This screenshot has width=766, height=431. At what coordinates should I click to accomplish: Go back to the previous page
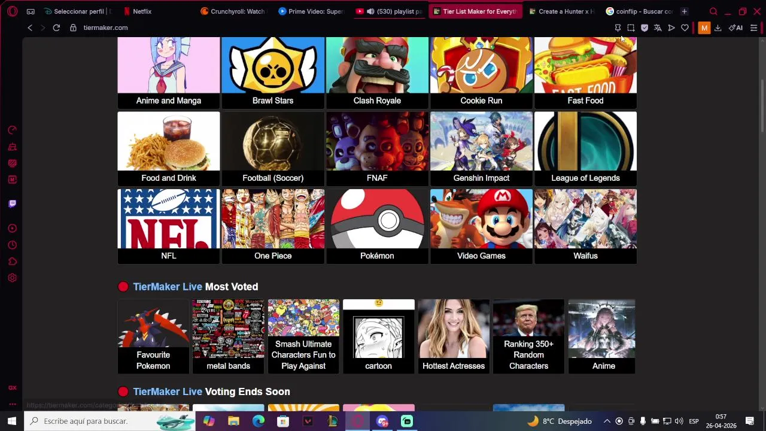point(30,28)
